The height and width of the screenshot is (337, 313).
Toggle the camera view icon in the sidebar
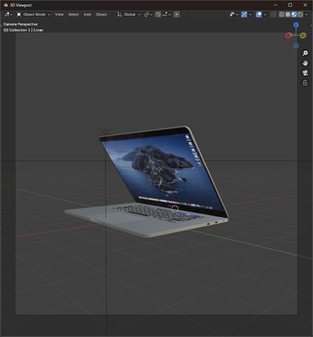pyautogui.click(x=305, y=73)
